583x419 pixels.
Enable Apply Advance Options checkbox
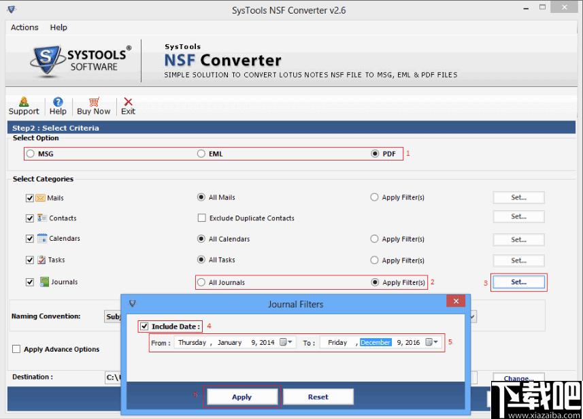click(16, 349)
